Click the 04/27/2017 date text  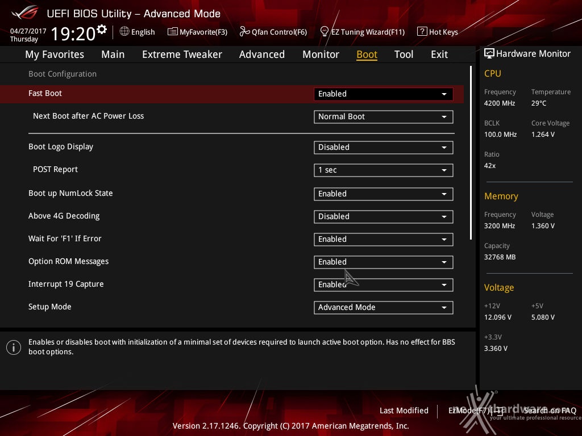[x=28, y=31]
